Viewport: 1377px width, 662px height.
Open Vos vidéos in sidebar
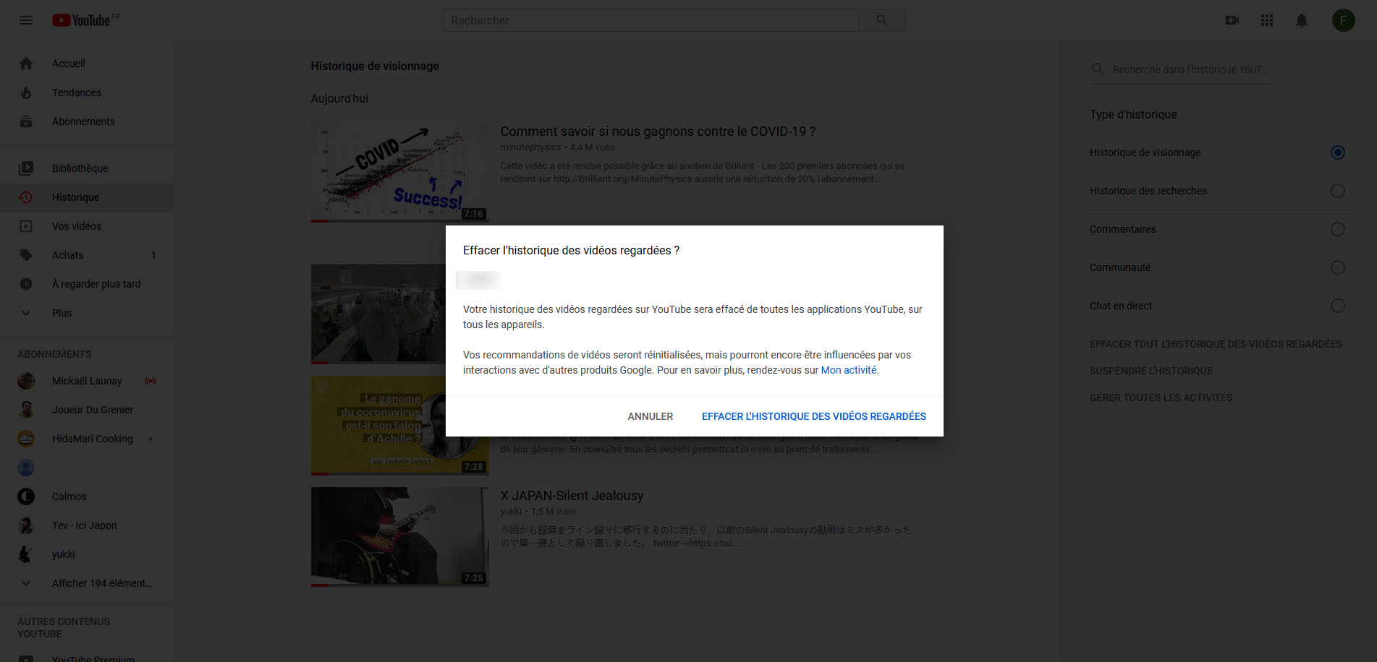[87, 226]
